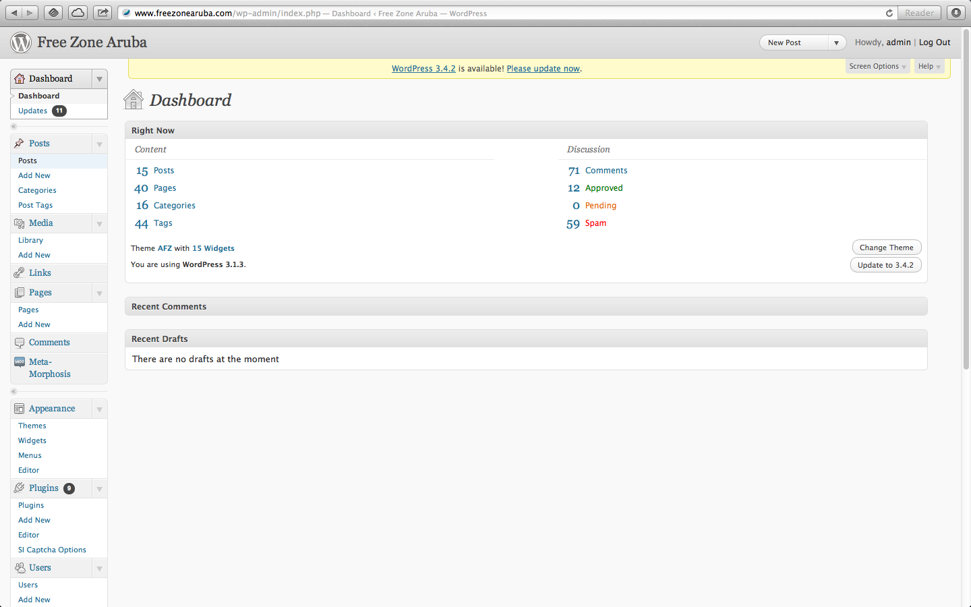Click the Plugins plug icon
This screenshot has height=607, width=971.
point(20,488)
